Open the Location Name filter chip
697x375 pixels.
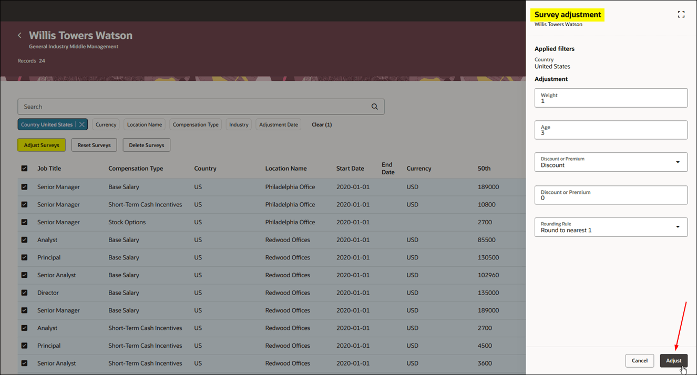point(145,124)
